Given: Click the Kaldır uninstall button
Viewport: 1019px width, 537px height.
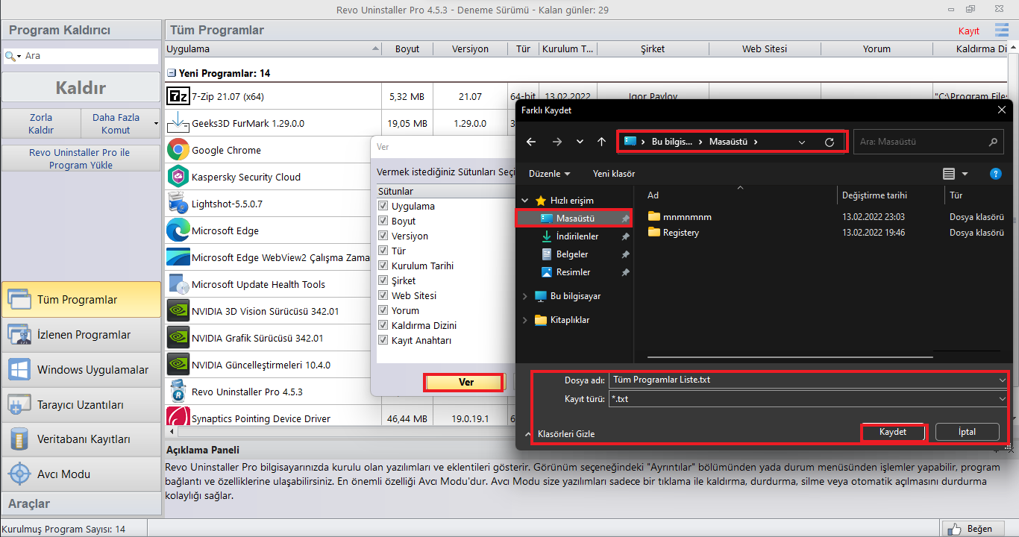Looking at the screenshot, I should point(81,87).
